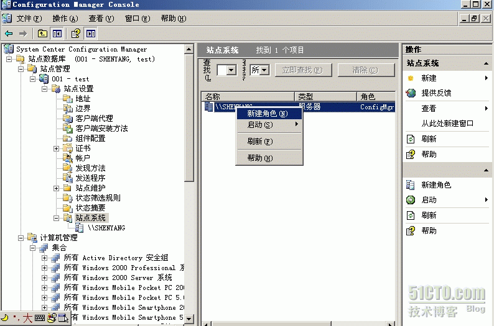This screenshot has height=326, width=494.
Task: Click the upper 刷新 icon in actions pane
Action: [x=411, y=139]
